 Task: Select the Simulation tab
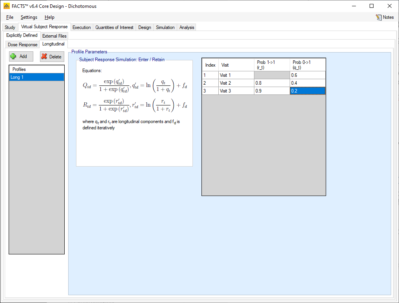[165, 27]
